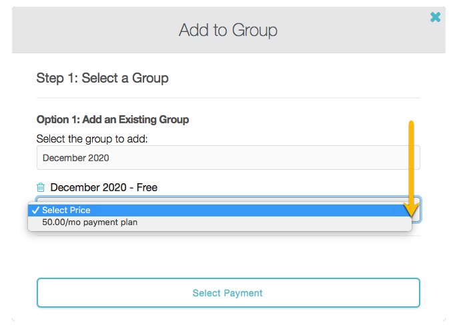Focus the group field showing December 2020
This screenshot has width=453, height=329.
[x=228, y=158]
